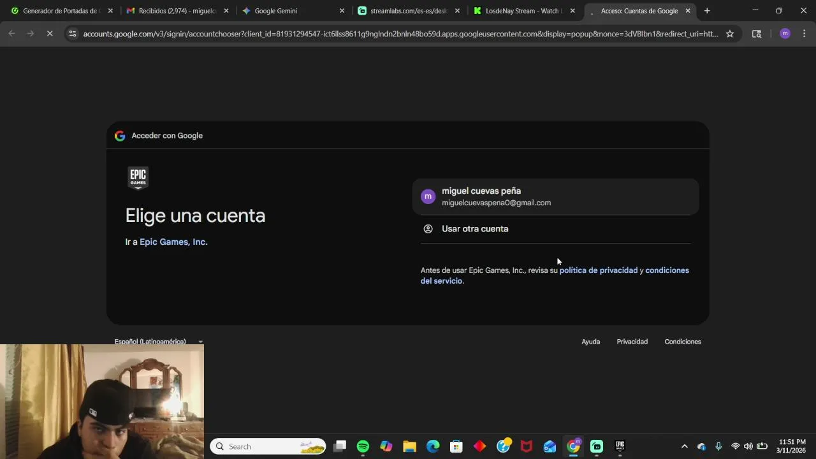Click the Windows taskbar Search box
816x459 pixels.
(x=268, y=446)
